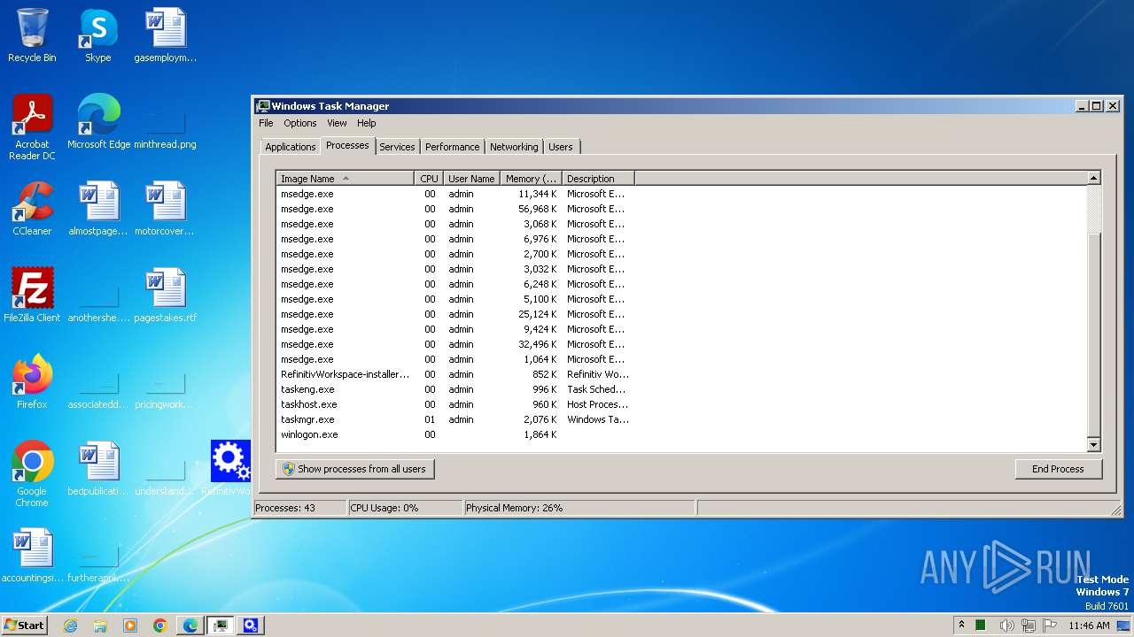Open the Refinitiv Workspace gear desktop icon

(x=230, y=468)
